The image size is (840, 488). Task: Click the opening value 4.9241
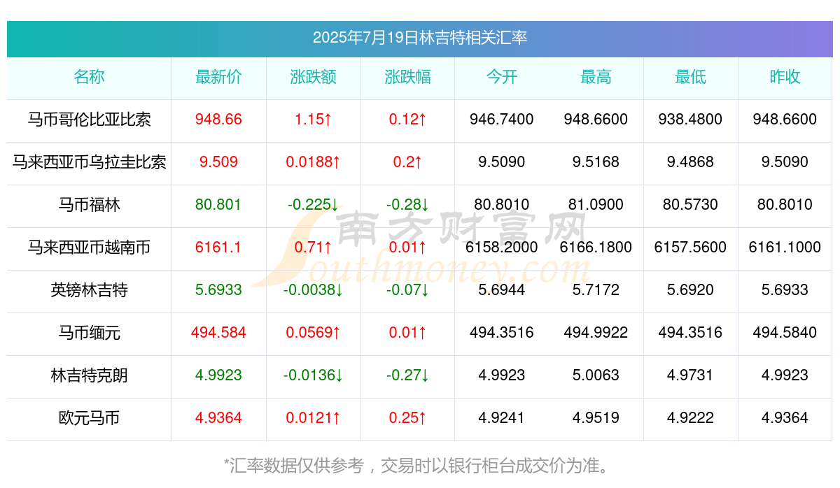pyautogui.click(x=502, y=418)
